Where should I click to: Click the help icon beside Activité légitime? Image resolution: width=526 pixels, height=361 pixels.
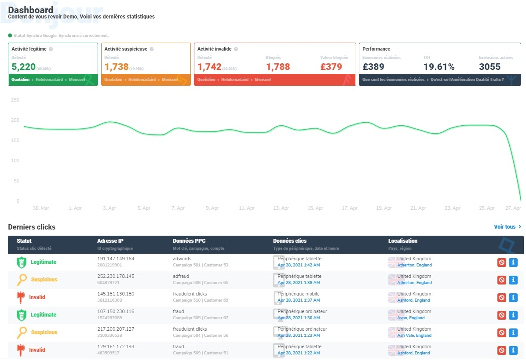pos(51,49)
